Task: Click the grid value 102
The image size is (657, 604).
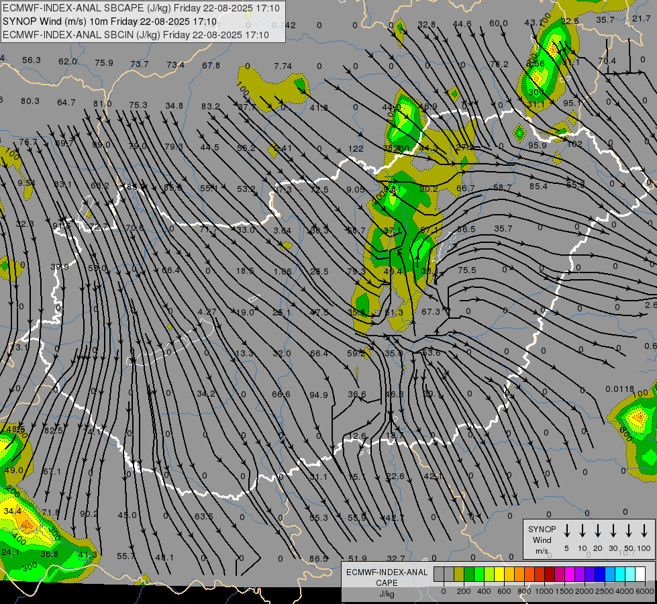Action: [574, 144]
